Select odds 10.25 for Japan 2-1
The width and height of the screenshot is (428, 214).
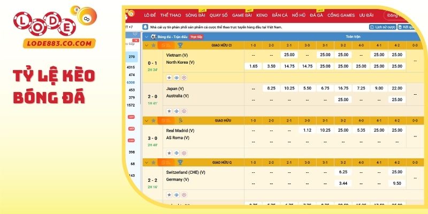coord(289,88)
